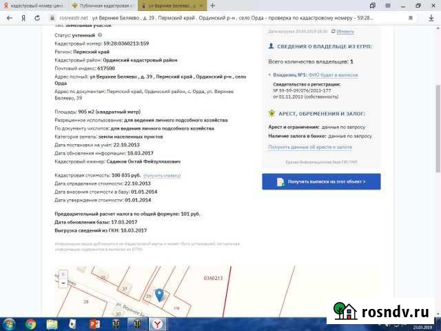This screenshot has width=441, height=331.
Task: Reload the page with the refresh icon
Action: 37,18
